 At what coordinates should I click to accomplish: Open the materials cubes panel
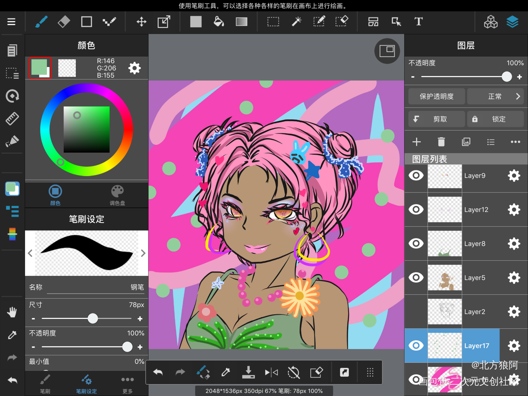coord(491,22)
